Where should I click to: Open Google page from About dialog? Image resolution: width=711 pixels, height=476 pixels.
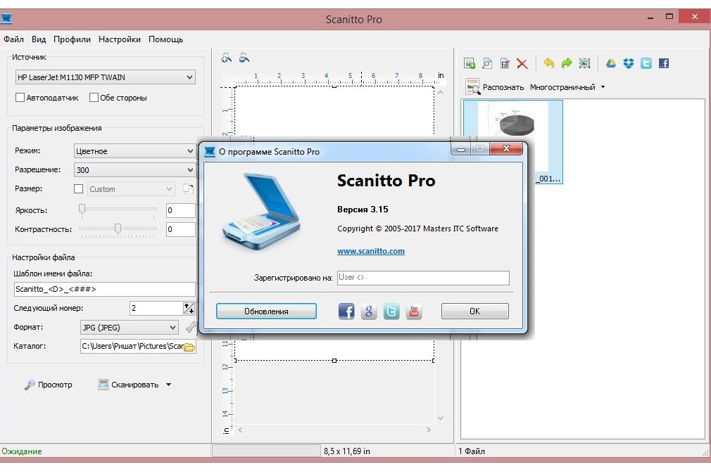pyautogui.click(x=369, y=311)
